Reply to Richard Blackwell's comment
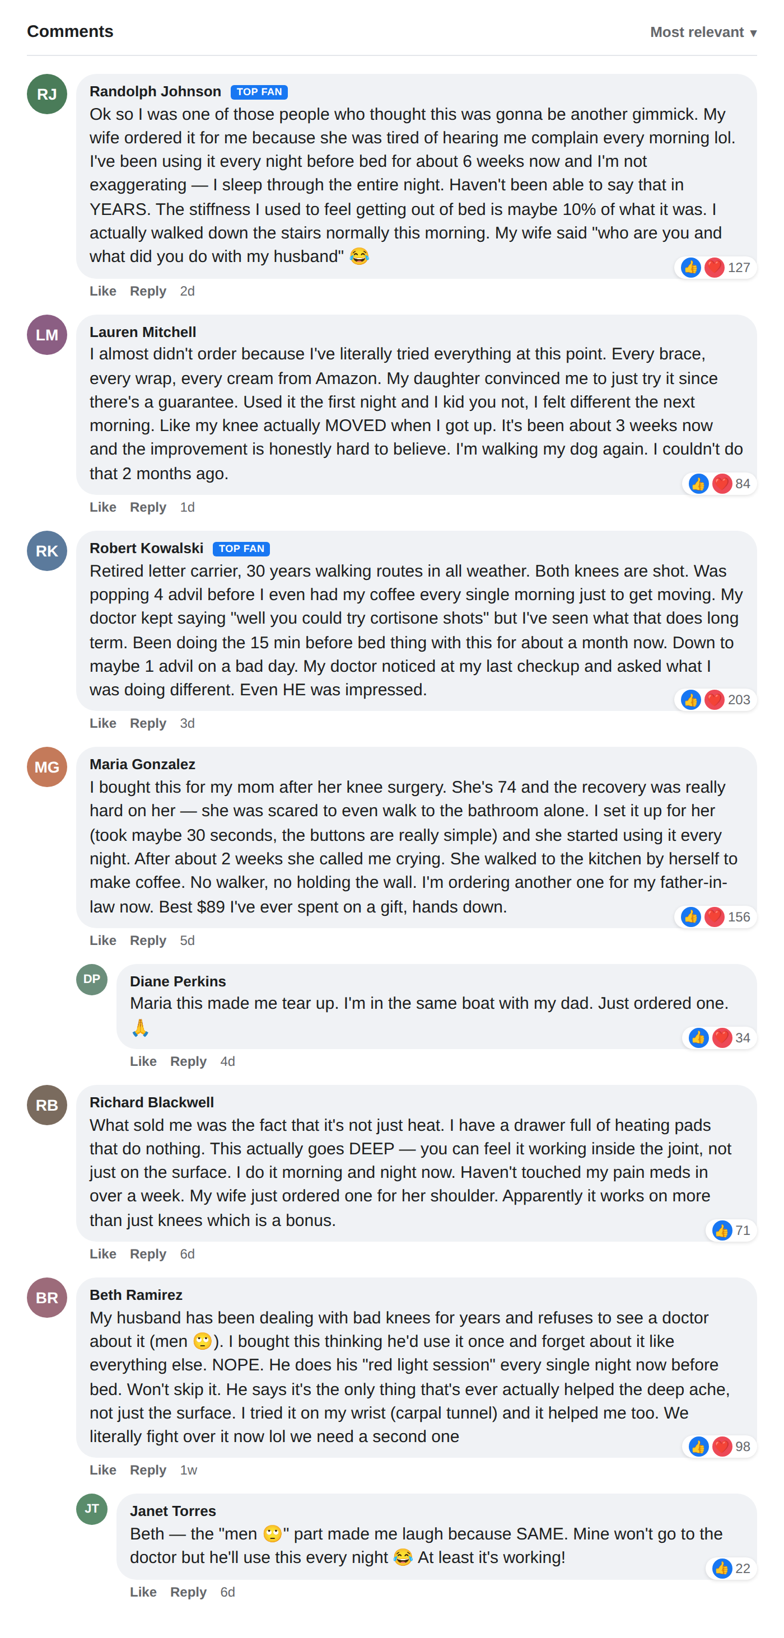The height and width of the screenshot is (1638, 784). [x=147, y=1254]
